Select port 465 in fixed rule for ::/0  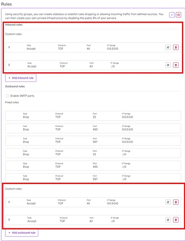click(x=95, y=167)
